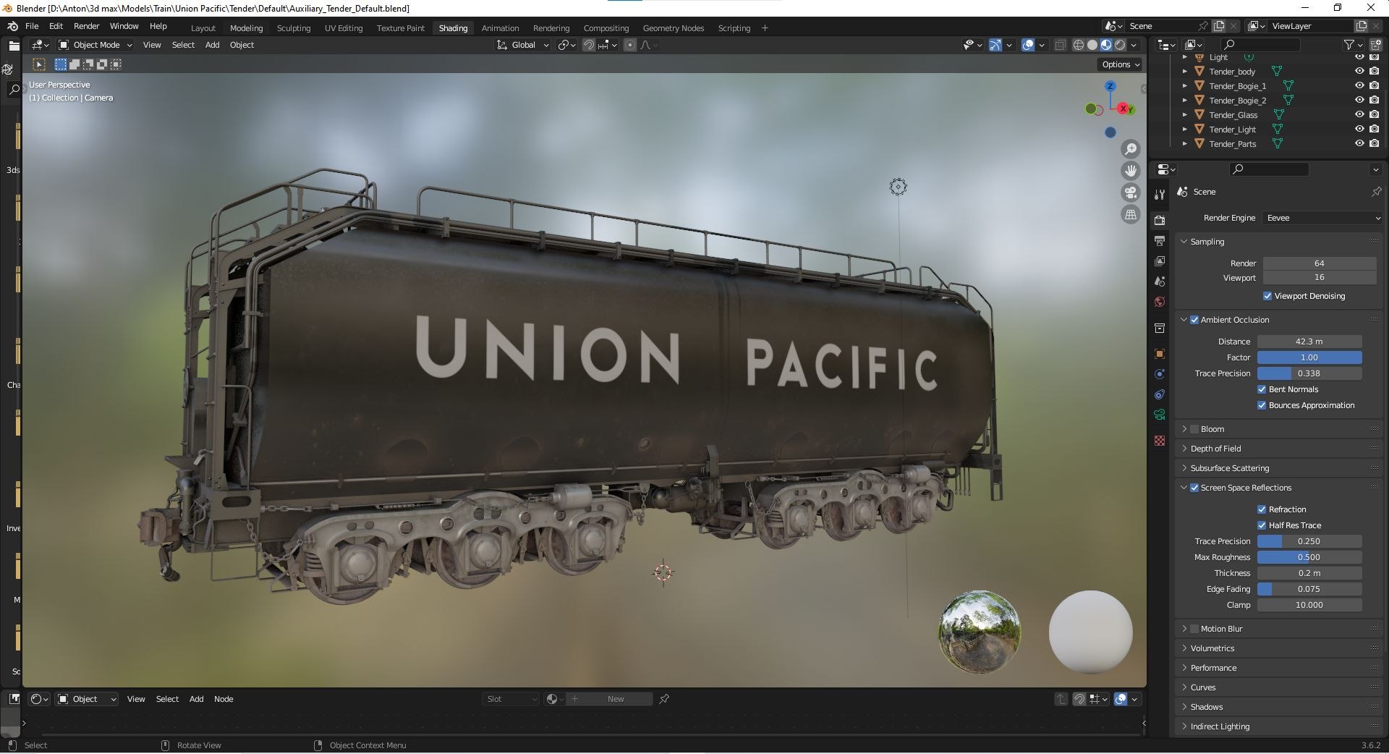Image resolution: width=1389 pixels, height=754 pixels.
Task: Open the Render properties tab icon
Action: [1160, 220]
